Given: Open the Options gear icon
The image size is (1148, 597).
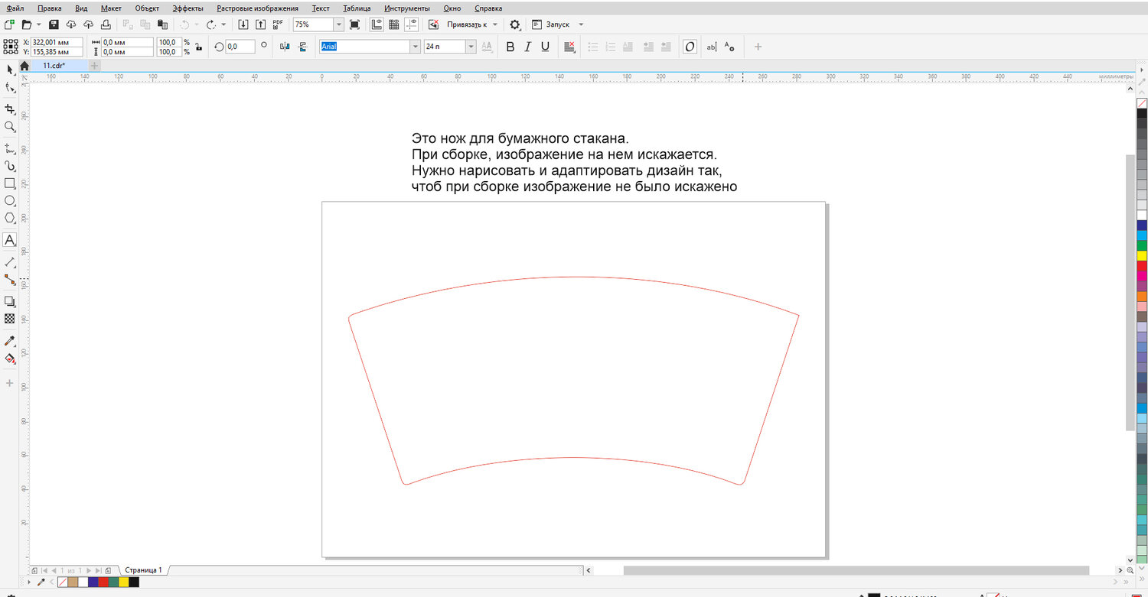Looking at the screenshot, I should tap(515, 24).
